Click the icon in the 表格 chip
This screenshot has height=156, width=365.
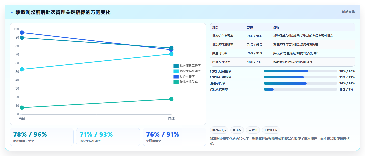click(x=234, y=130)
